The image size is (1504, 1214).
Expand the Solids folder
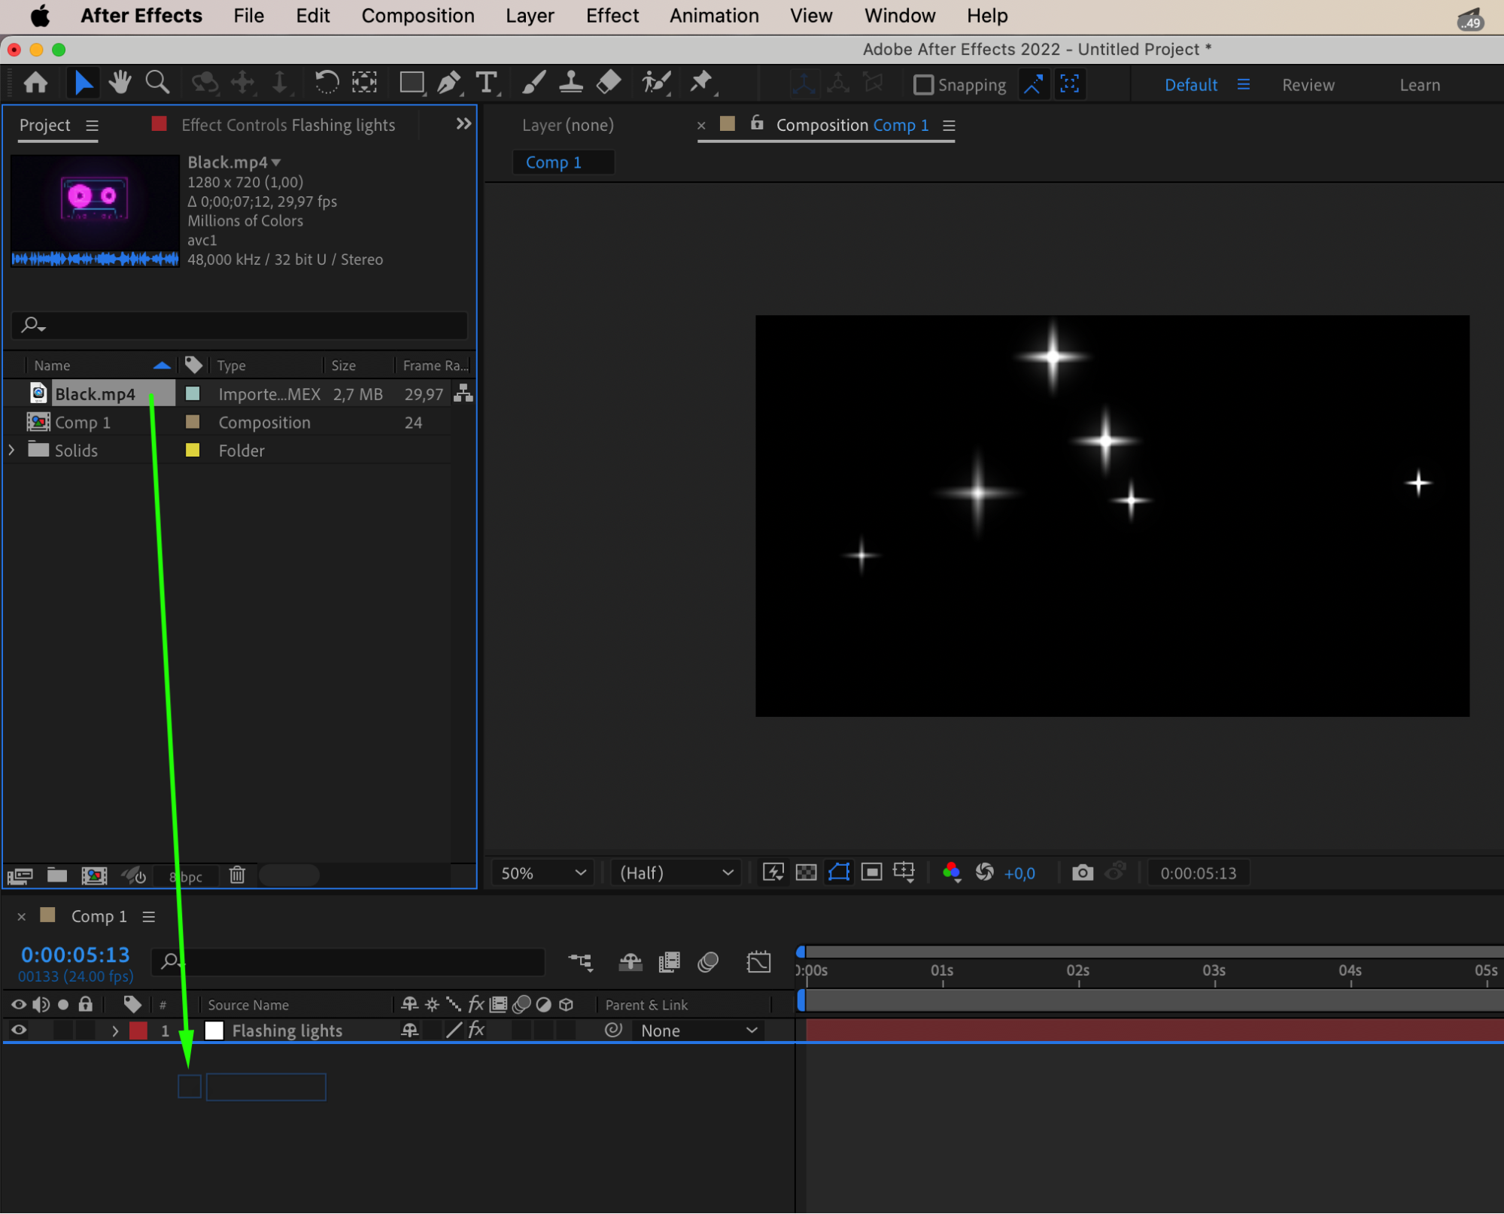pos(12,450)
